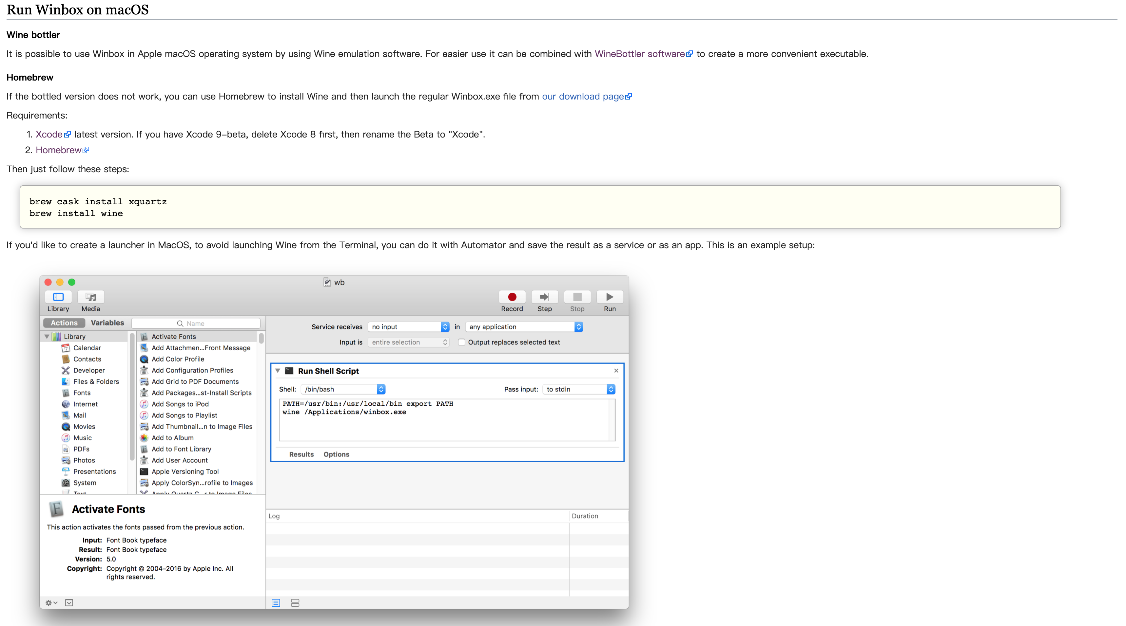This screenshot has height=626, width=1126.
Task: Select the Files & Folders category
Action: (96, 381)
